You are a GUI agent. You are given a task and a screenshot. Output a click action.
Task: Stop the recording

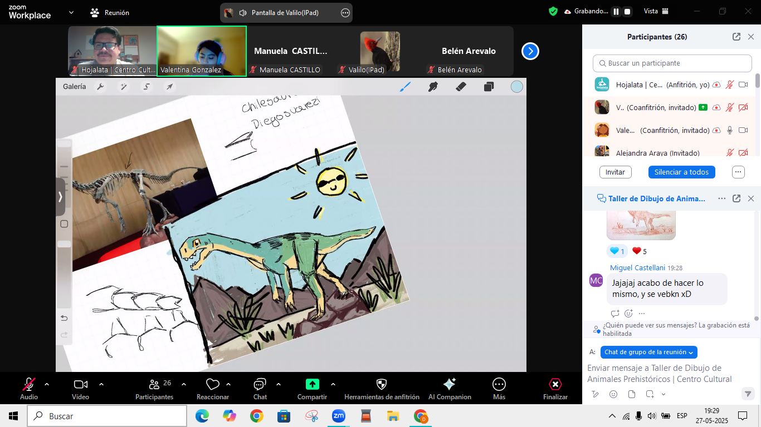coord(627,11)
